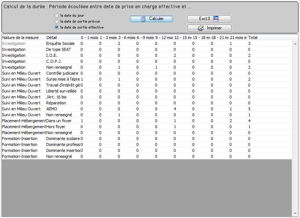Click the Outlook-style icon on the Excl.0 button

[x=216, y=19]
